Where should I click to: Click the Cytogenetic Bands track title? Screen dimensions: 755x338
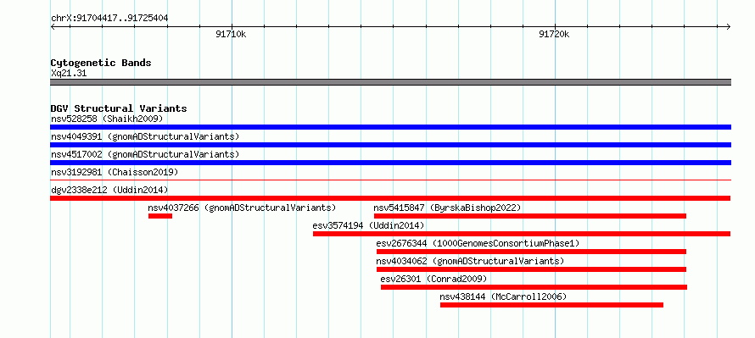point(101,63)
